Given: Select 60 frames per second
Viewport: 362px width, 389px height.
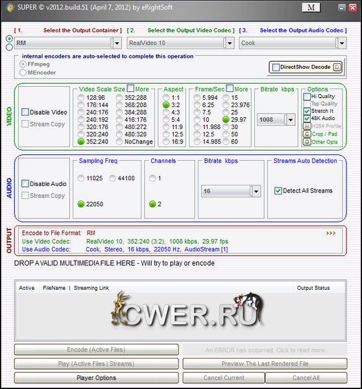Looking at the screenshot, I should pyautogui.click(x=226, y=141).
